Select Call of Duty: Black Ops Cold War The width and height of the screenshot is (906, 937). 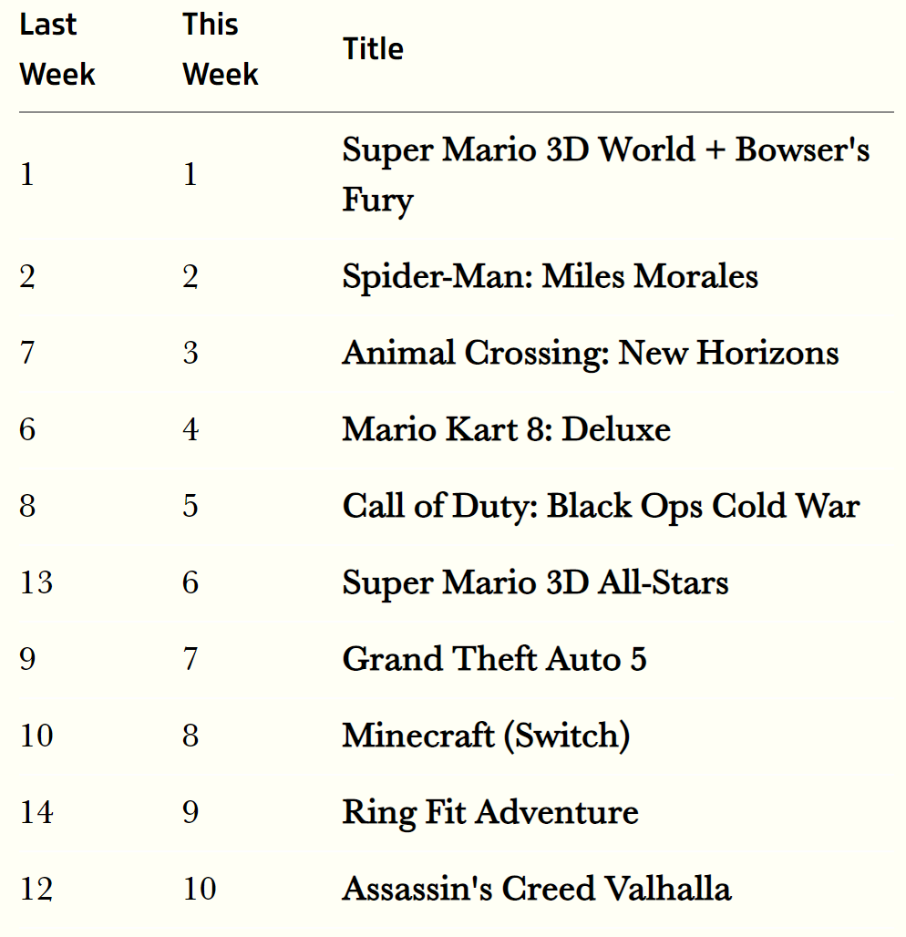601,506
